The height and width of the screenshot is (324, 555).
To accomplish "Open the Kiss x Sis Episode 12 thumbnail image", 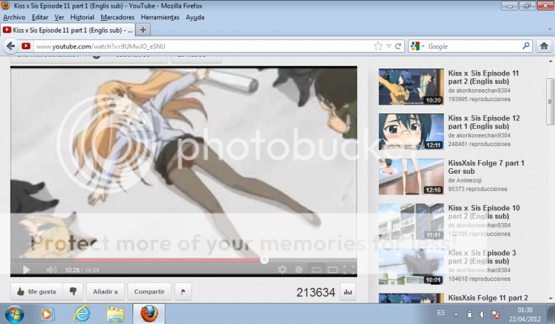I will tap(411, 132).
